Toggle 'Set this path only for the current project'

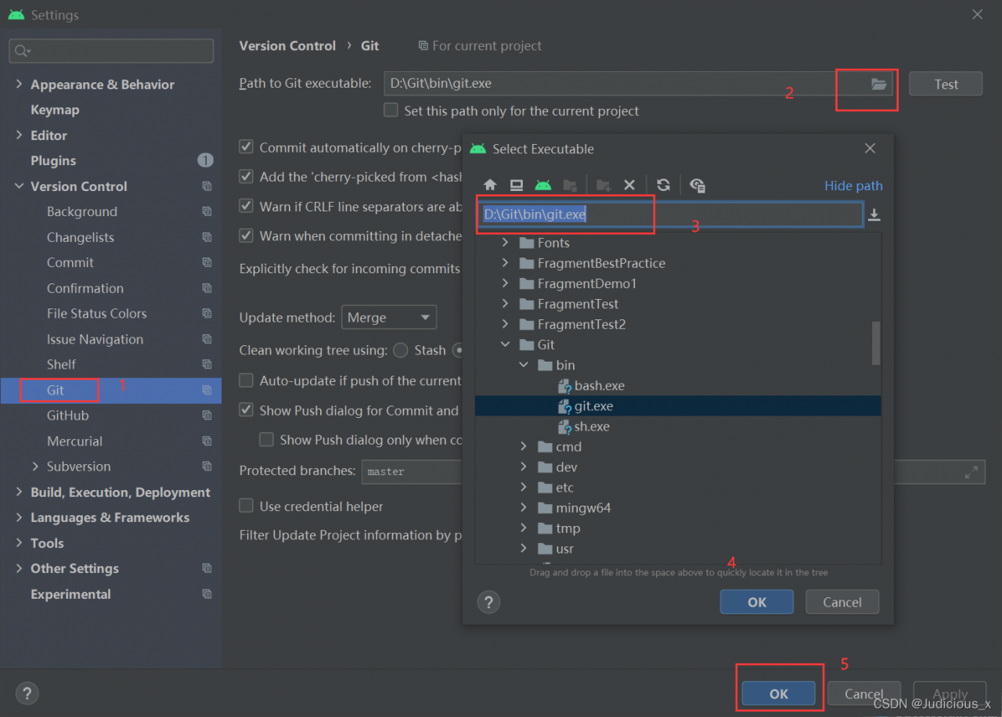[x=391, y=110]
